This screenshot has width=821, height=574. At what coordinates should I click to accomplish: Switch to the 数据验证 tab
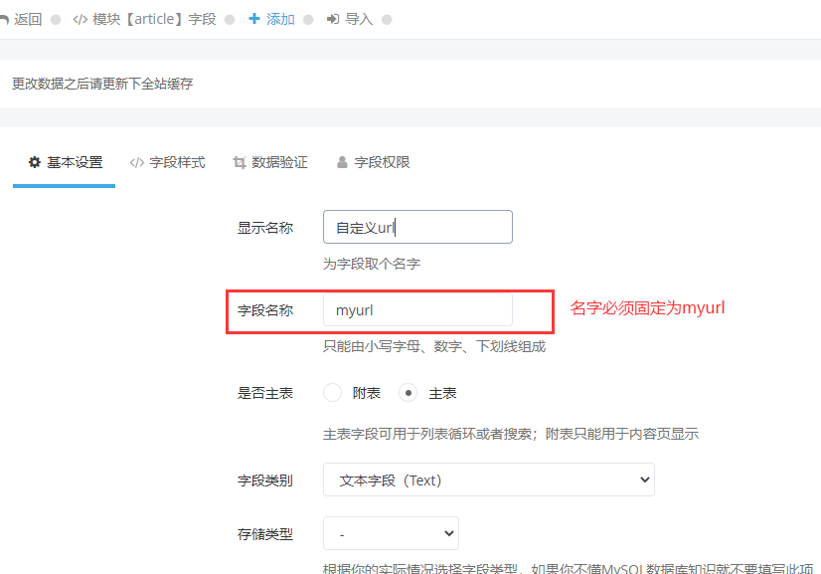pos(270,162)
